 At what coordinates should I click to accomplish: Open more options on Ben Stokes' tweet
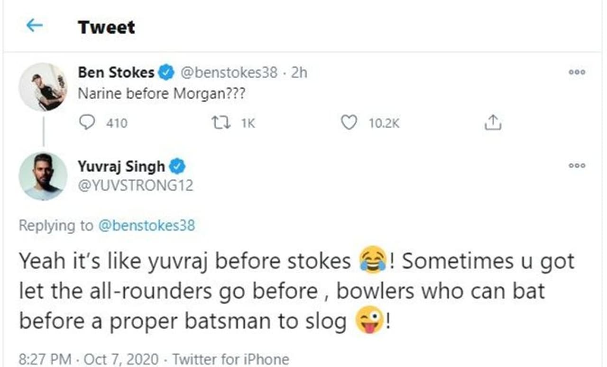coord(577,73)
